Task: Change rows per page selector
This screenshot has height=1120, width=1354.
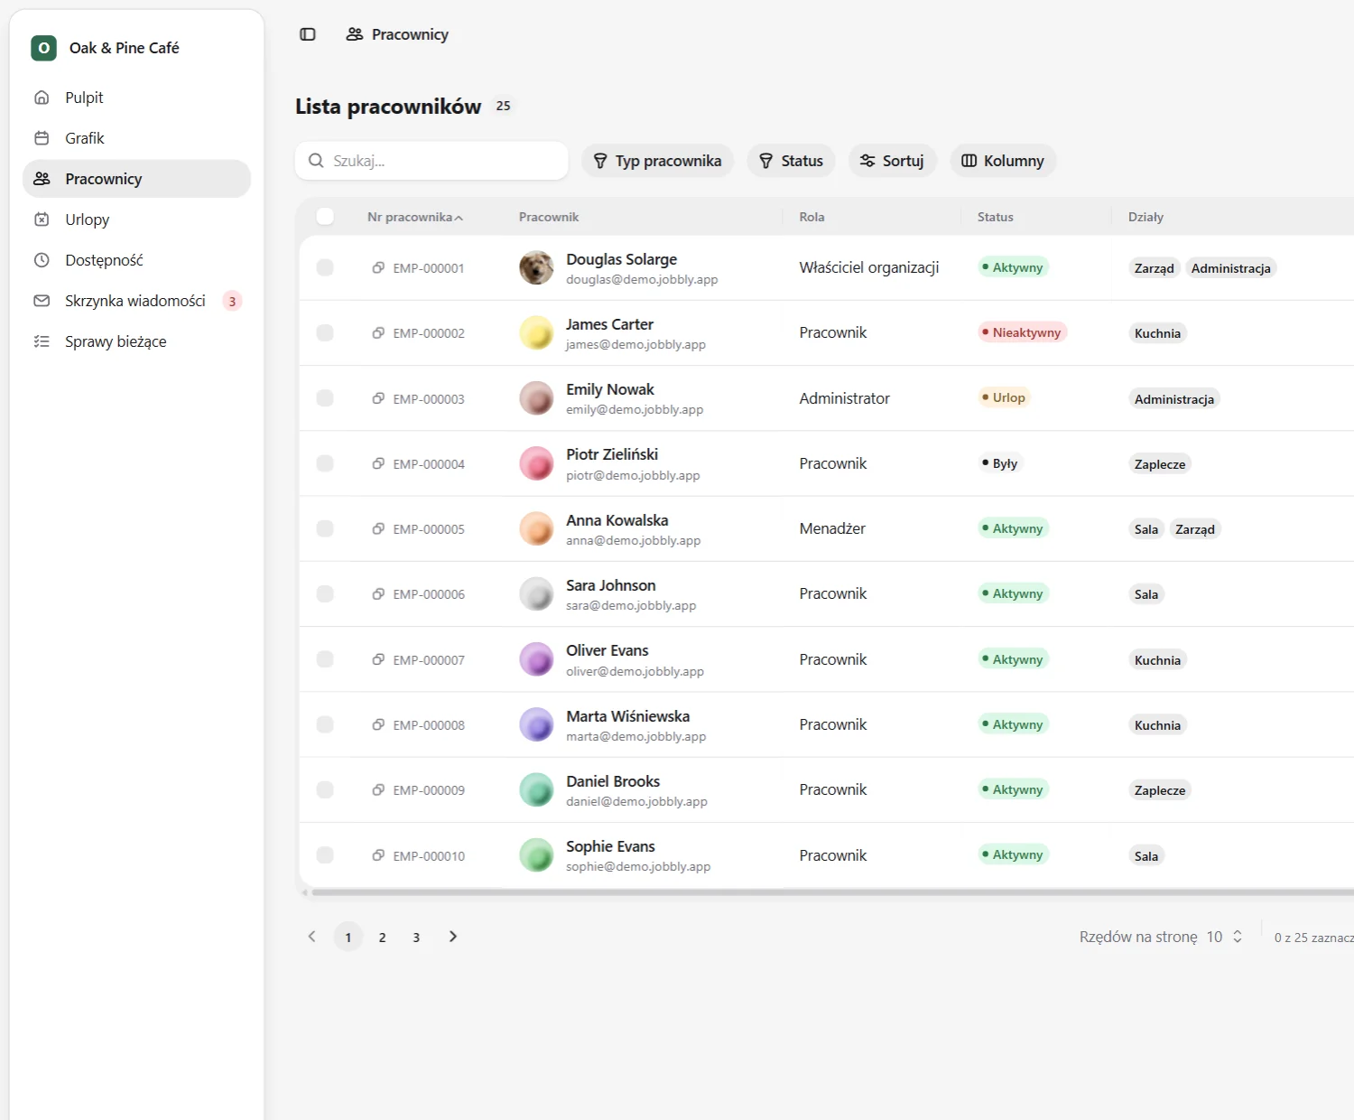Action: pos(1225,937)
